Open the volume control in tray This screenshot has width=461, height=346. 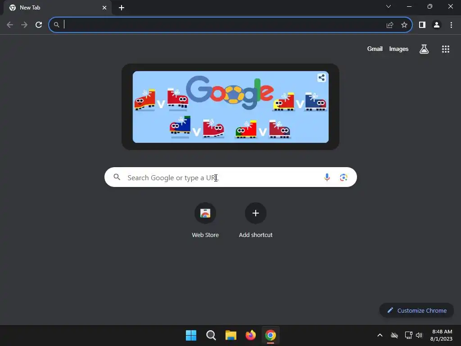coord(419,335)
